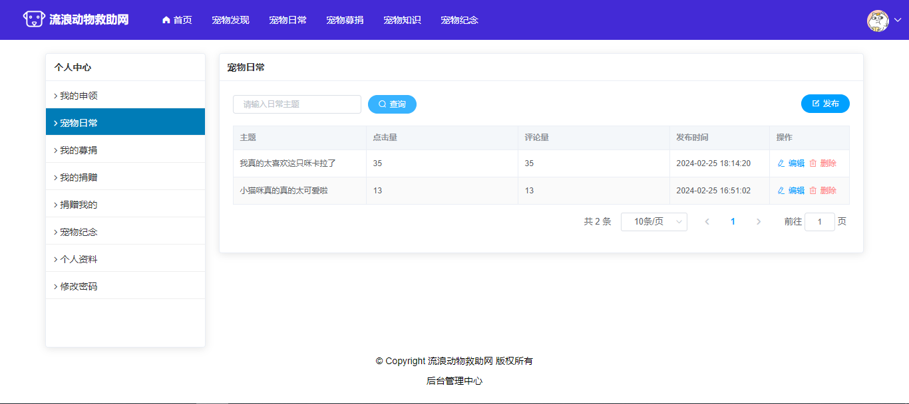Expand the avatar dropdown arrow
This screenshot has height=404, width=909.
coord(897,20)
